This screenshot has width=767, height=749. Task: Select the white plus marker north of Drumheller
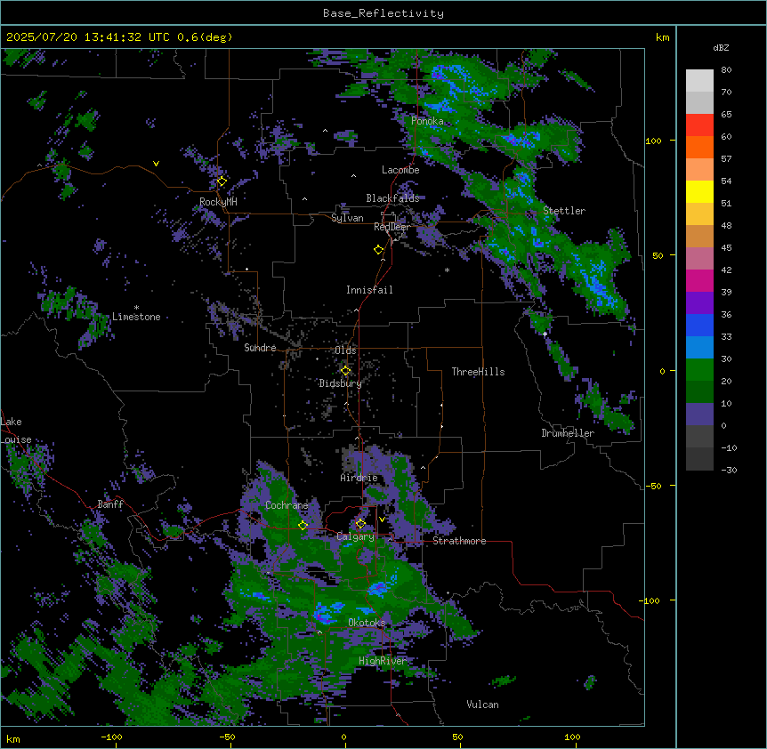point(545,334)
